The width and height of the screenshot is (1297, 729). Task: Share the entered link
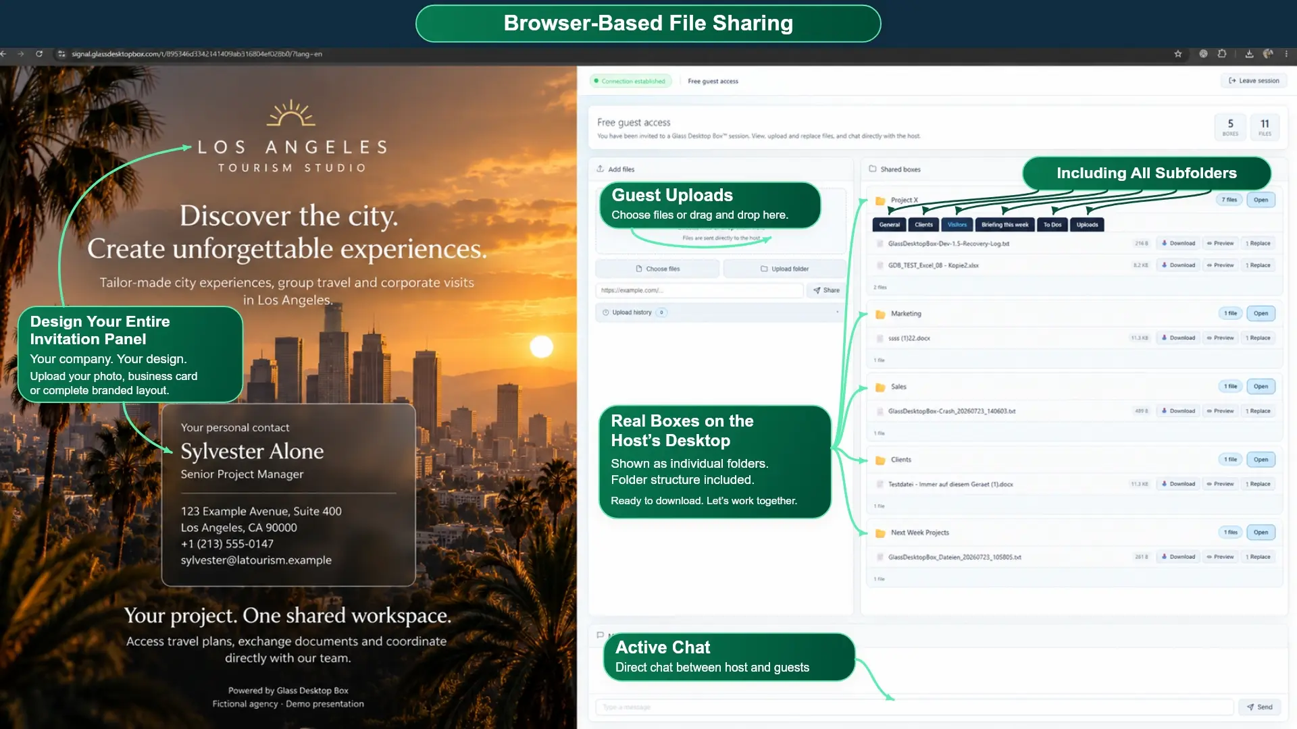(826, 290)
